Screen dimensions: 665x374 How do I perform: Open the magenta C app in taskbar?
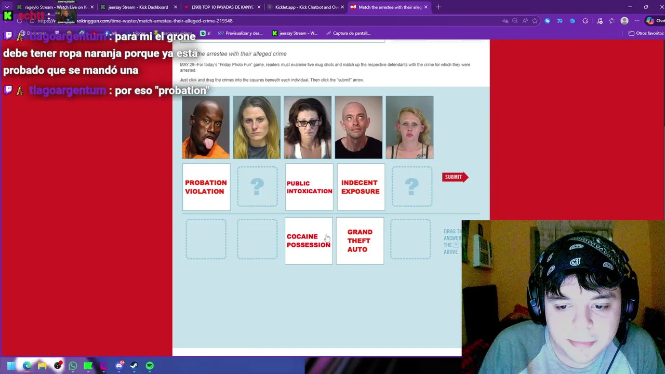tap(103, 366)
